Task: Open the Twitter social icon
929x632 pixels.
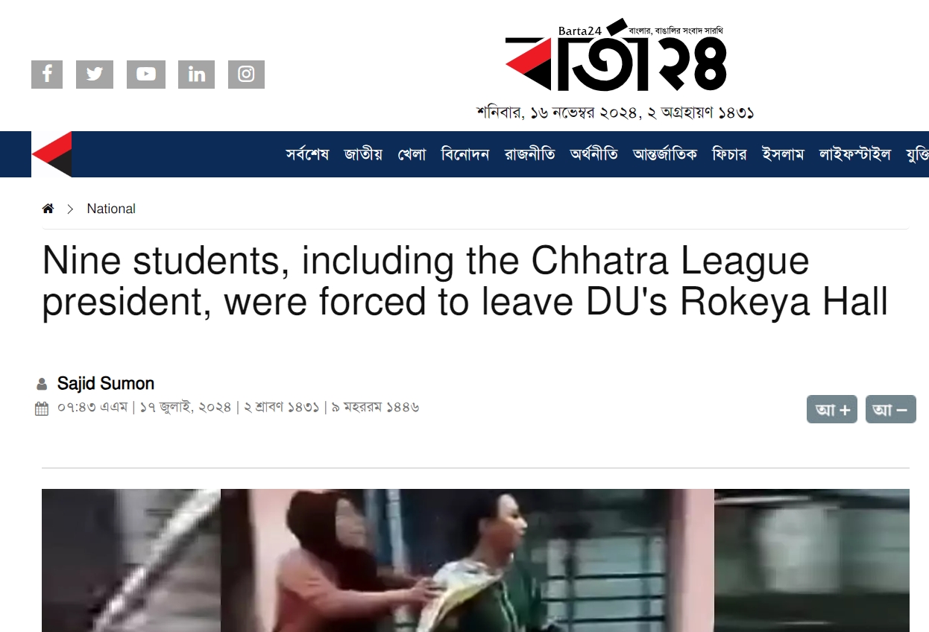Action: click(x=95, y=75)
